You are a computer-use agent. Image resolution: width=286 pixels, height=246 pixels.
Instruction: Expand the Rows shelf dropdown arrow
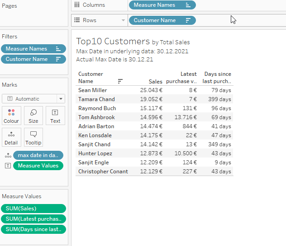tap(123, 20)
